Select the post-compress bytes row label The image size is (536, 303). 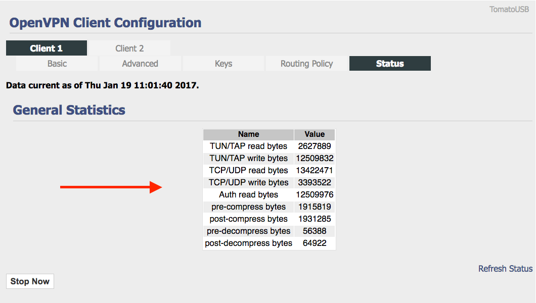[248, 219]
